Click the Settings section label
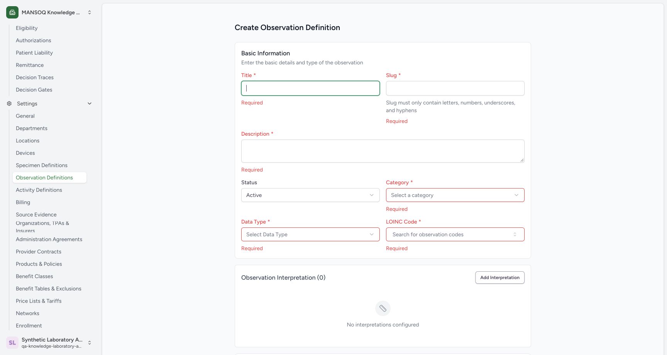 tap(27, 104)
